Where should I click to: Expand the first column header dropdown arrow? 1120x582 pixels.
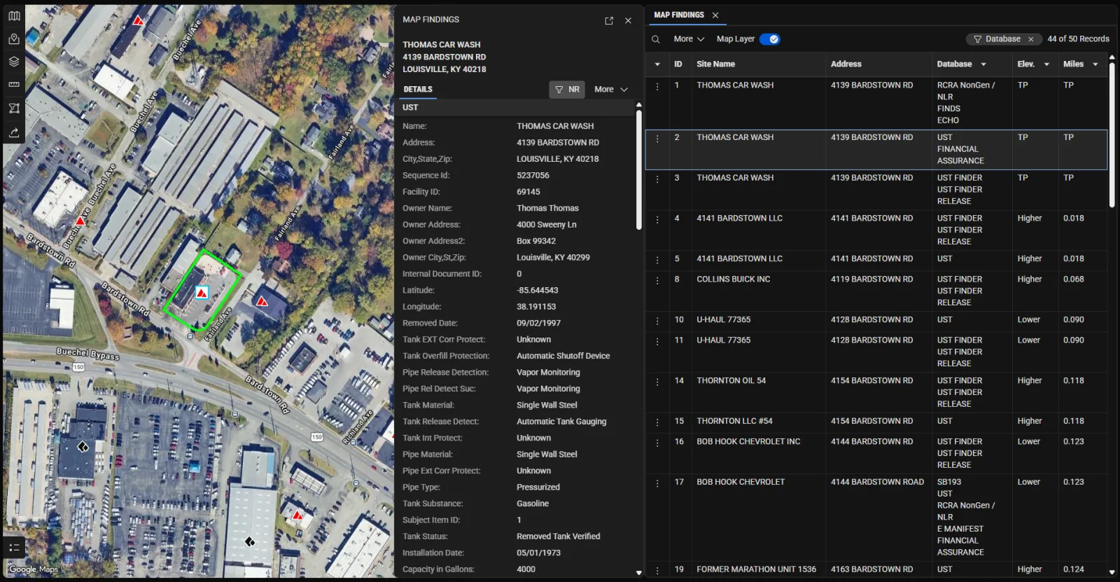coord(657,64)
